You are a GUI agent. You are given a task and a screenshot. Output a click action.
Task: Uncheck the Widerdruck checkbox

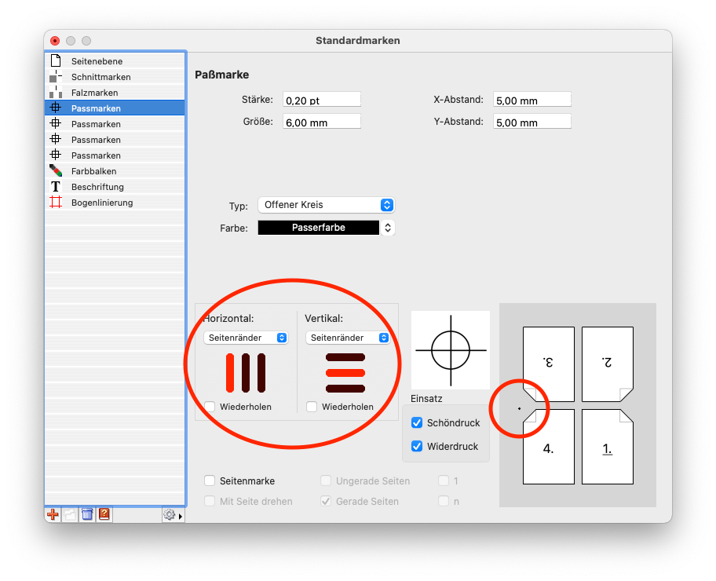(x=418, y=447)
